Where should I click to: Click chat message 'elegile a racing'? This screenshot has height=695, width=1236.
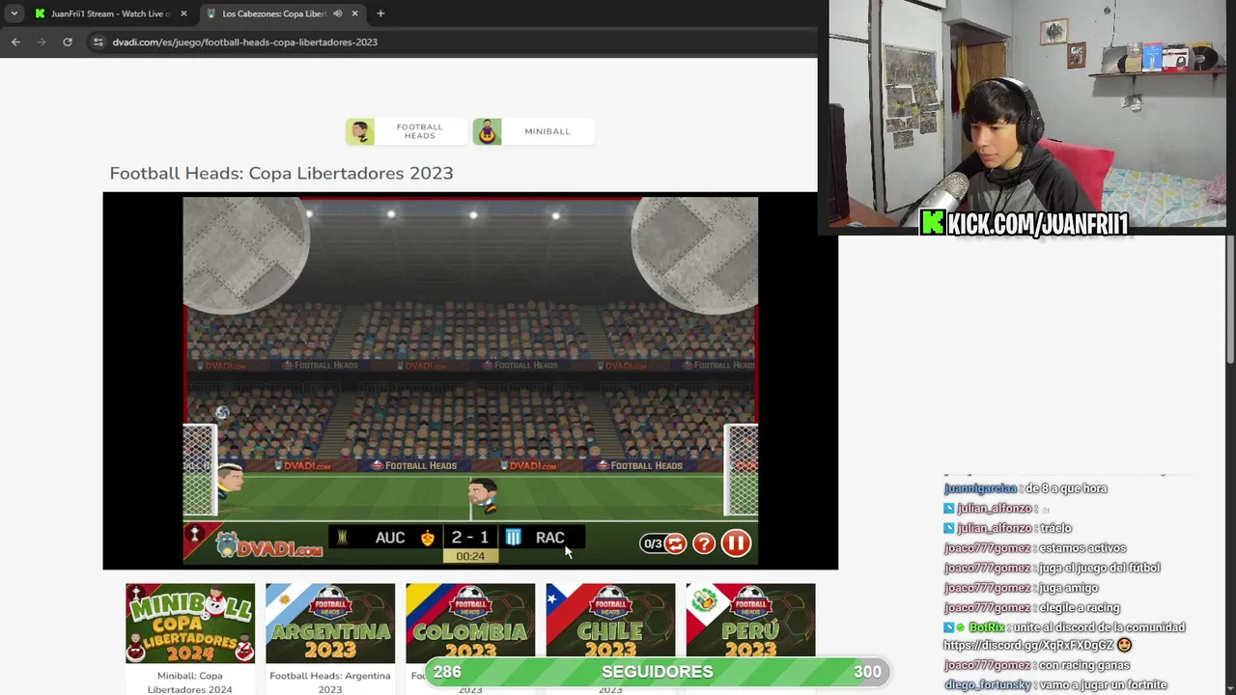pos(1080,607)
